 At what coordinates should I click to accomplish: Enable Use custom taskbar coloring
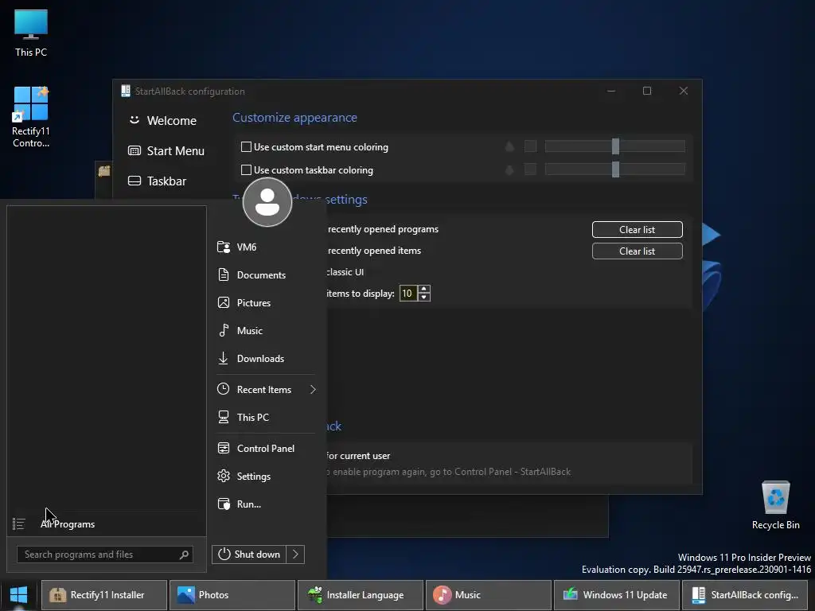click(x=247, y=170)
